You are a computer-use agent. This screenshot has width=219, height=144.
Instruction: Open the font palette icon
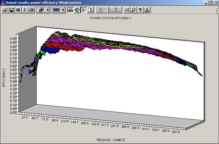pos(134,10)
